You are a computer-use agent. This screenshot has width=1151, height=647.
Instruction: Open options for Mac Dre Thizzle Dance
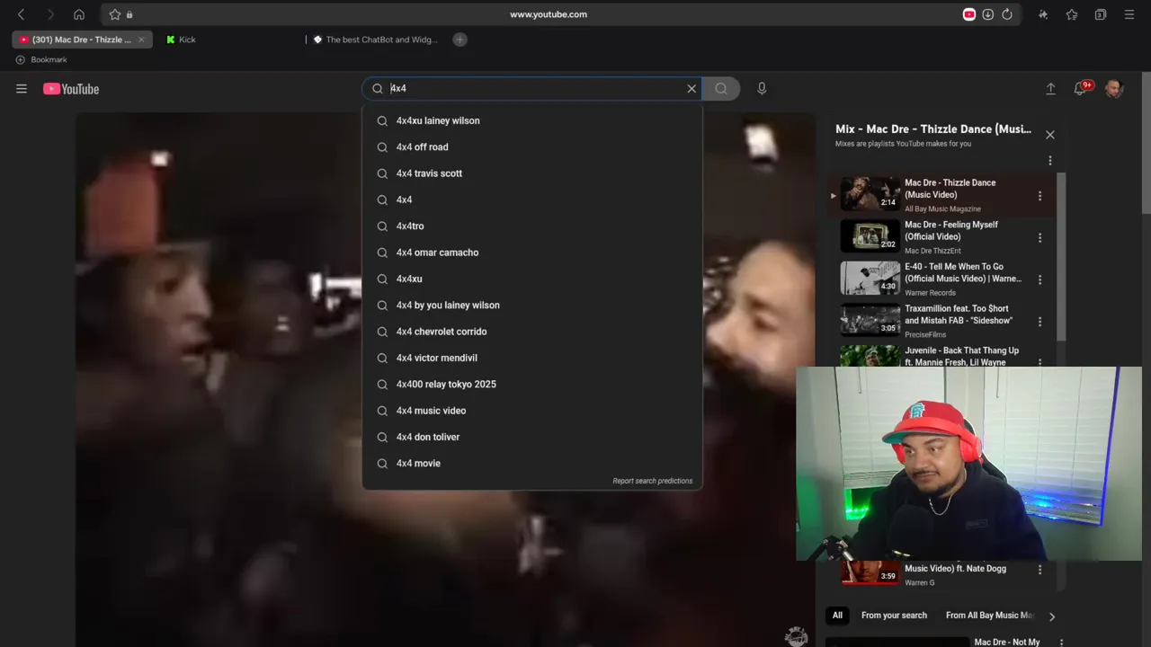pyautogui.click(x=1040, y=196)
